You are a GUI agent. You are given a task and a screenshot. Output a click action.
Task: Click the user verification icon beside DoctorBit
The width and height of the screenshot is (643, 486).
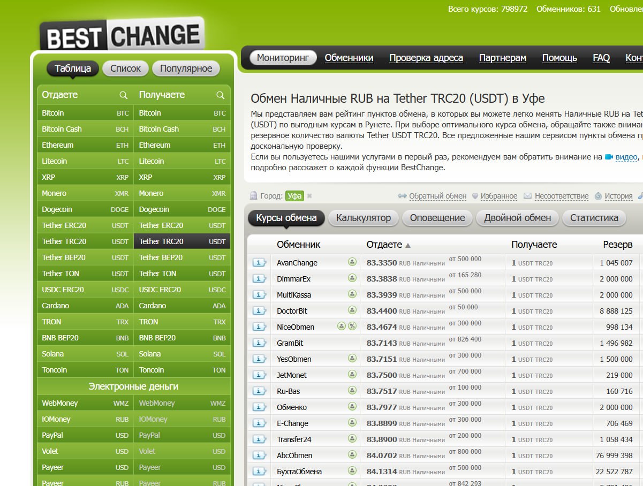coord(352,310)
